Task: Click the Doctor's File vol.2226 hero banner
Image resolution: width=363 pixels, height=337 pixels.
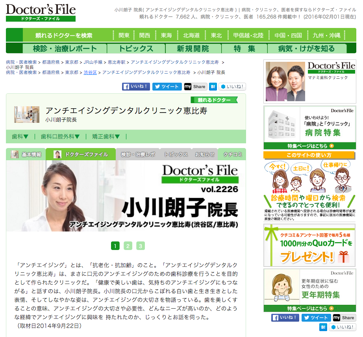Action: point(126,196)
